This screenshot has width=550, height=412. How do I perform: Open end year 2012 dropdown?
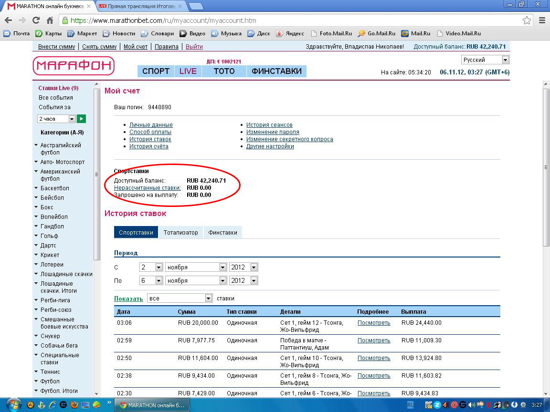pyautogui.click(x=243, y=280)
